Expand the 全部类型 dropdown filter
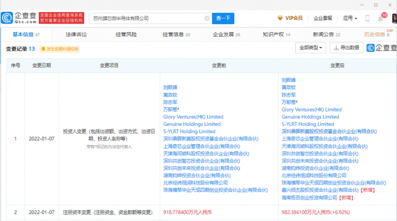Screen dimensions: 397x221 (x=311, y=48)
